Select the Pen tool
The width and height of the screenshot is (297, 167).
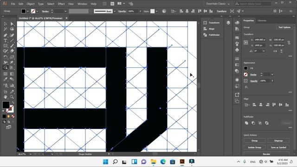(5, 35)
